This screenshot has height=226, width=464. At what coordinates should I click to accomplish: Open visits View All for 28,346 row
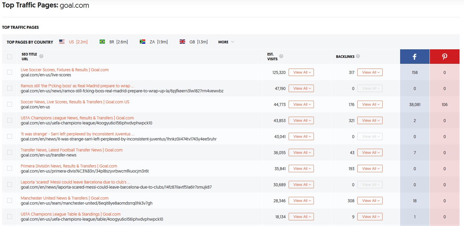point(301,201)
